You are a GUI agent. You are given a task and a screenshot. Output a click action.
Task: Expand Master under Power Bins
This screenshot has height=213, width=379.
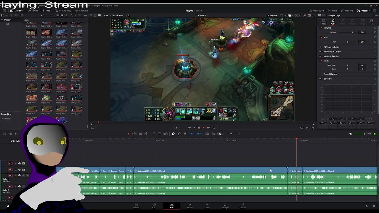2,119
